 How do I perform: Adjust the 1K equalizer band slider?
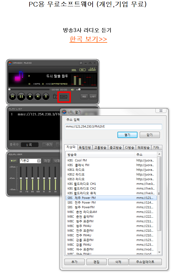tap(44, 178)
